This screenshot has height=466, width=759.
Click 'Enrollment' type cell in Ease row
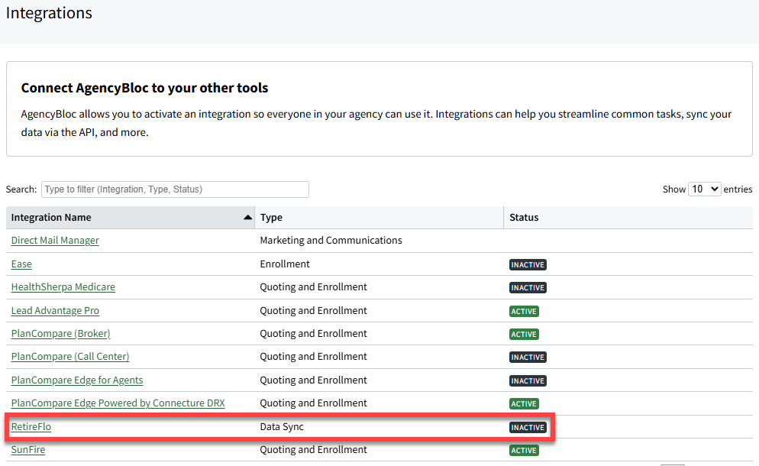point(285,264)
